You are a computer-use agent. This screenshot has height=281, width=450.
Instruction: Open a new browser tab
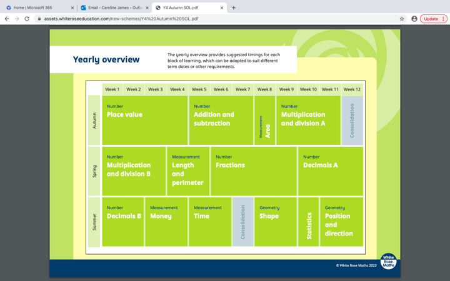click(x=234, y=8)
